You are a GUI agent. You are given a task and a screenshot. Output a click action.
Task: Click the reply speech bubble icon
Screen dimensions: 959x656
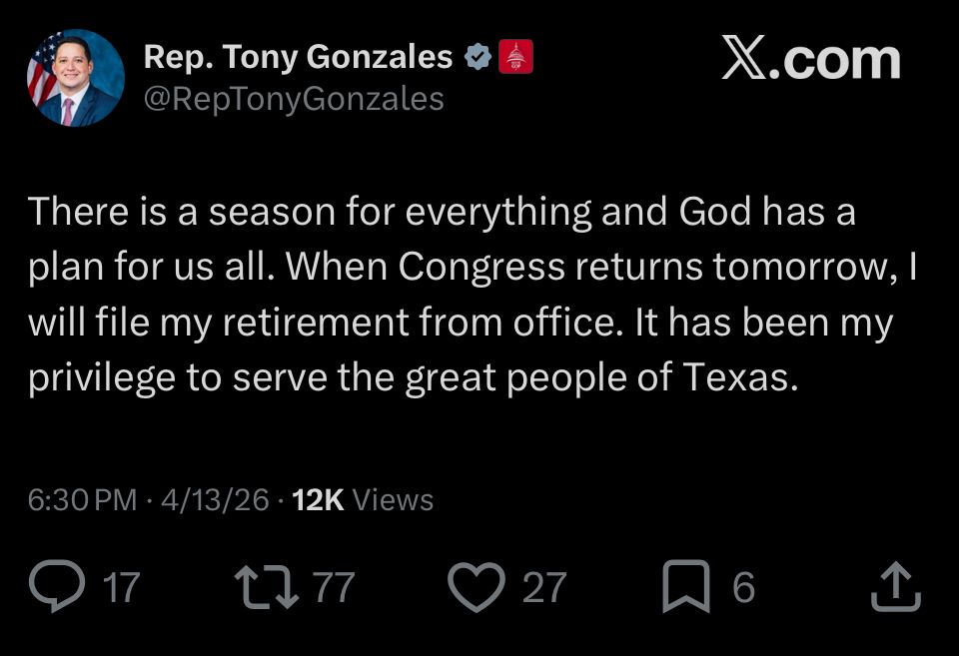coord(57,587)
